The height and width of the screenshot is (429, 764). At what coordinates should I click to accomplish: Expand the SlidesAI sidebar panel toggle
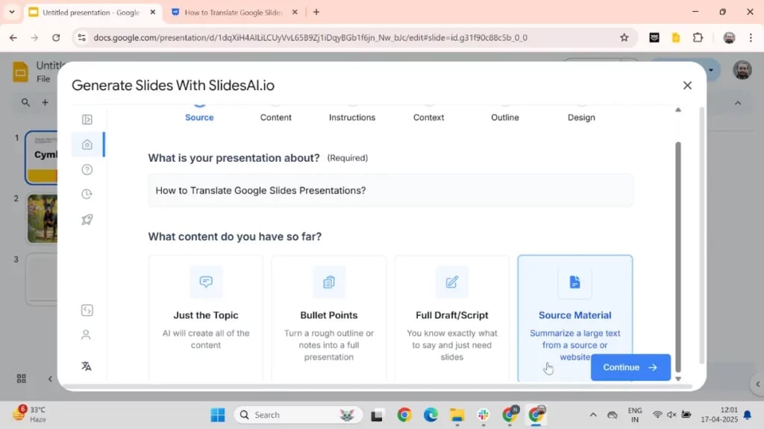click(87, 119)
